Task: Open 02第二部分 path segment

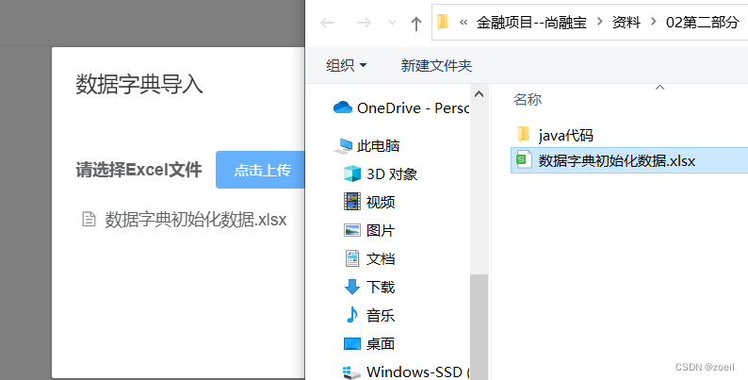Action: point(703,23)
